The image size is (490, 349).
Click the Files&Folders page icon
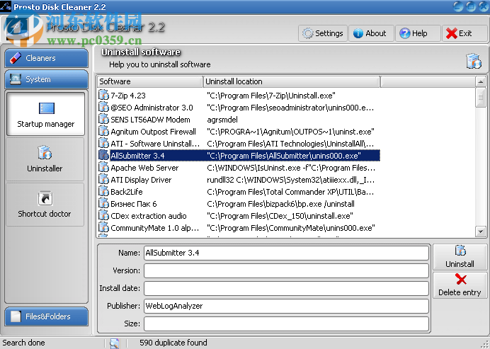(16, 316)
